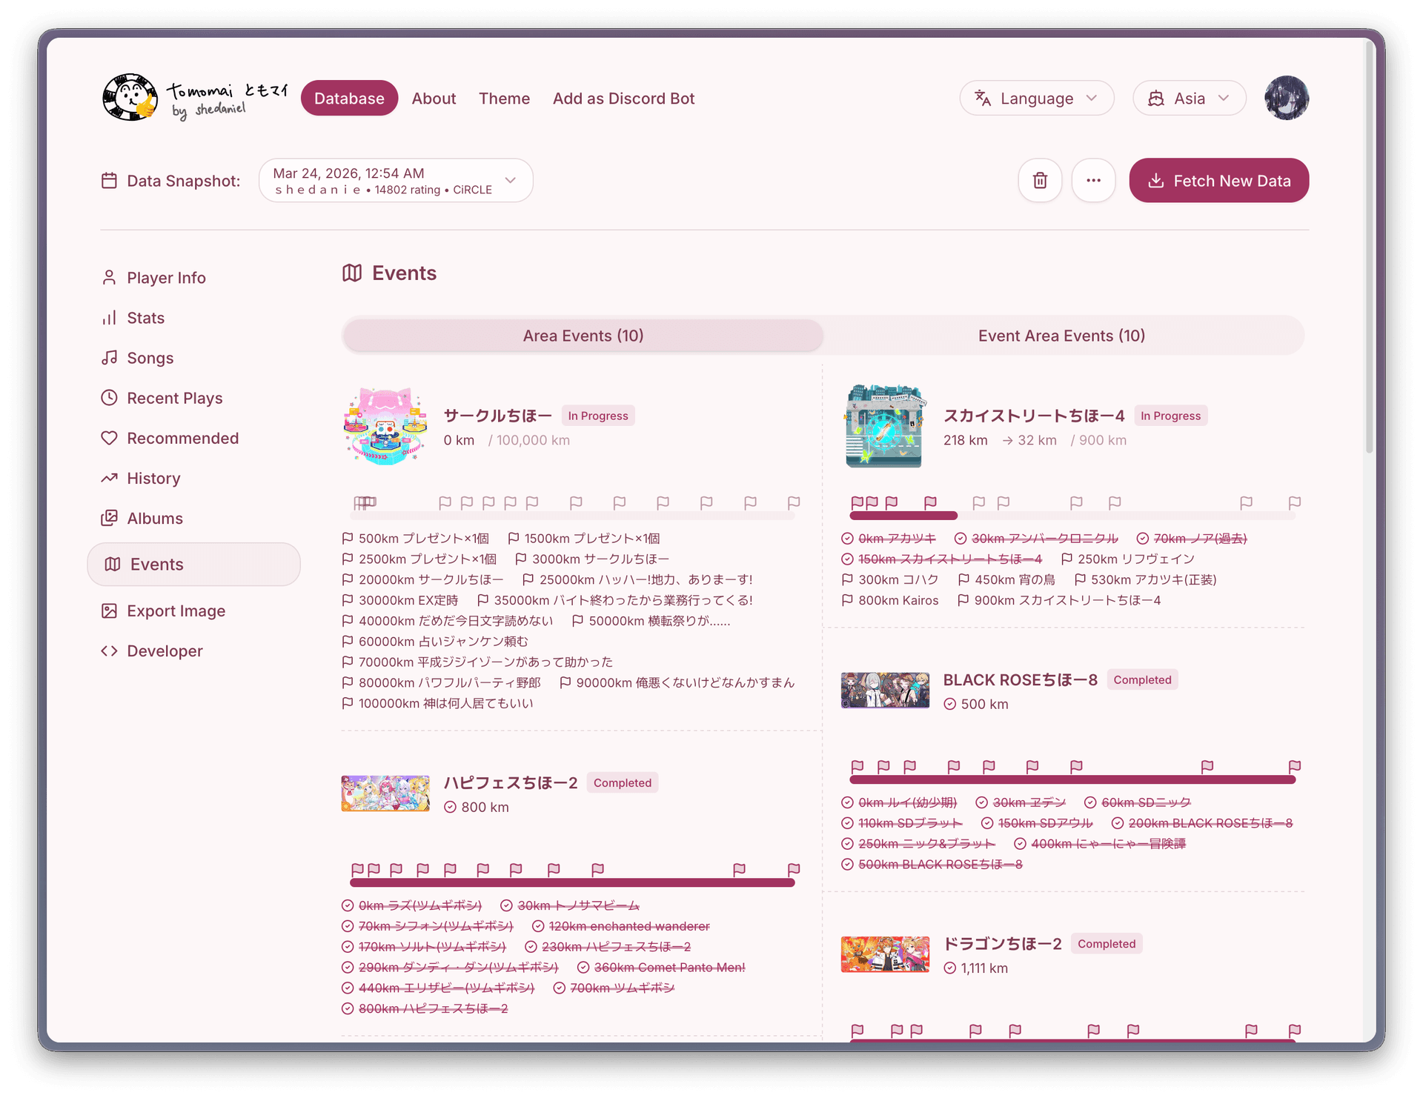The width and height of the screenshot is (1423, 1098).
Task: Open the Theme menu item
Action: point(504,99)
